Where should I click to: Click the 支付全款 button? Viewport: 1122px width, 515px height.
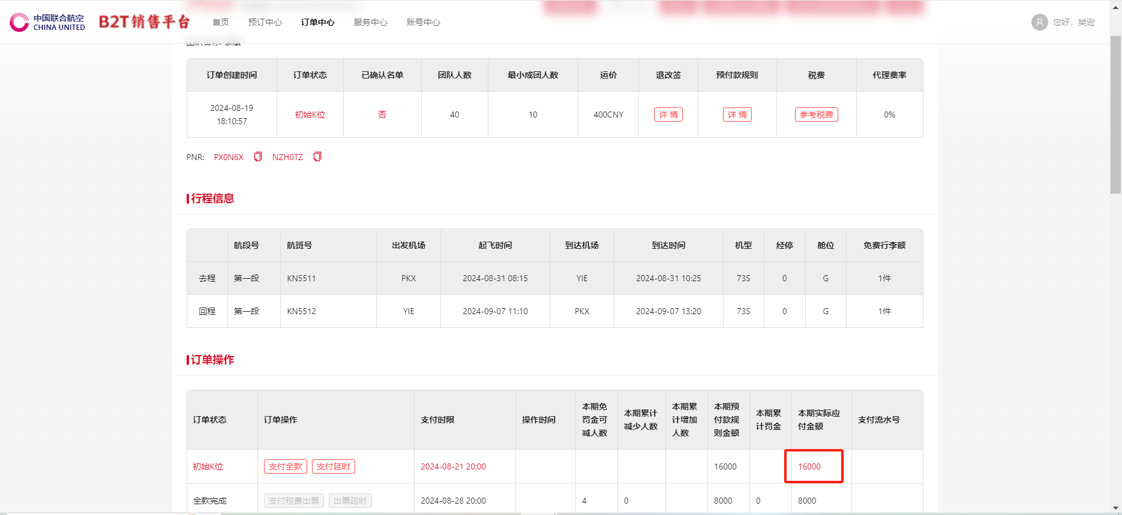(286, 466)
